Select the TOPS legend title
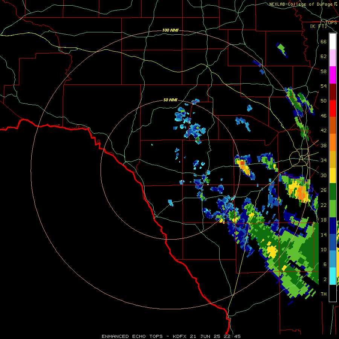The image size is (339, 339). click(331, 23)
